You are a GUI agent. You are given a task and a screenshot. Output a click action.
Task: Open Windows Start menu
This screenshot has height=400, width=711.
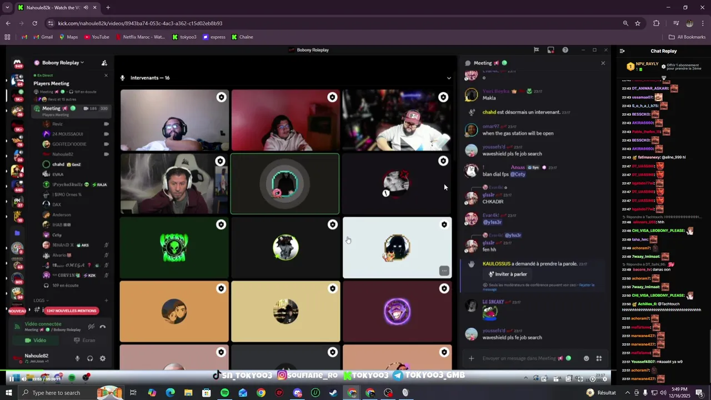[9, 393]
